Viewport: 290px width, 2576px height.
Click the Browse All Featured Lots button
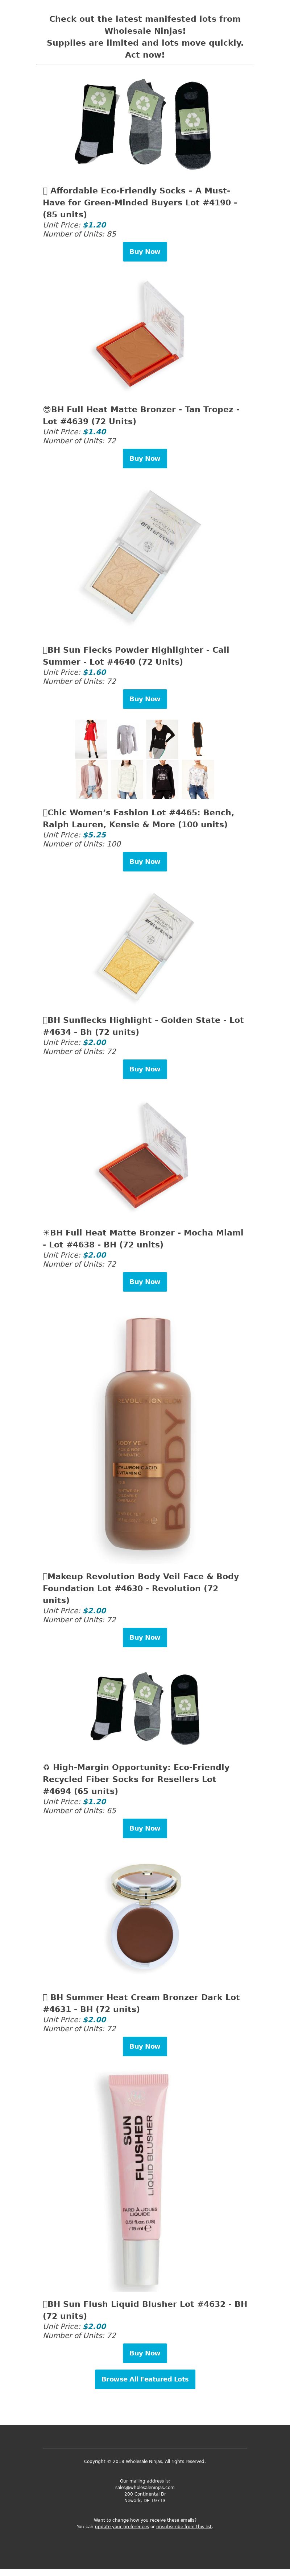145,2379
